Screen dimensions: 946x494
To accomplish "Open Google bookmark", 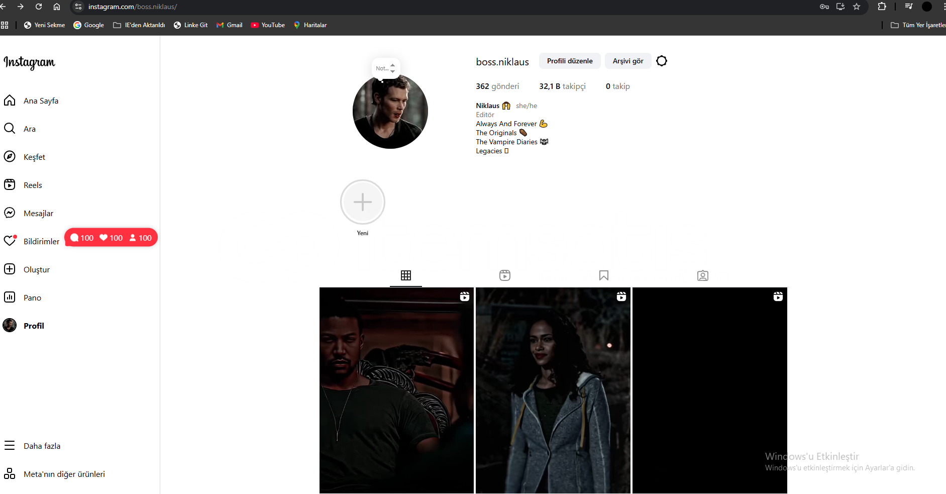I will coord(88,25).
